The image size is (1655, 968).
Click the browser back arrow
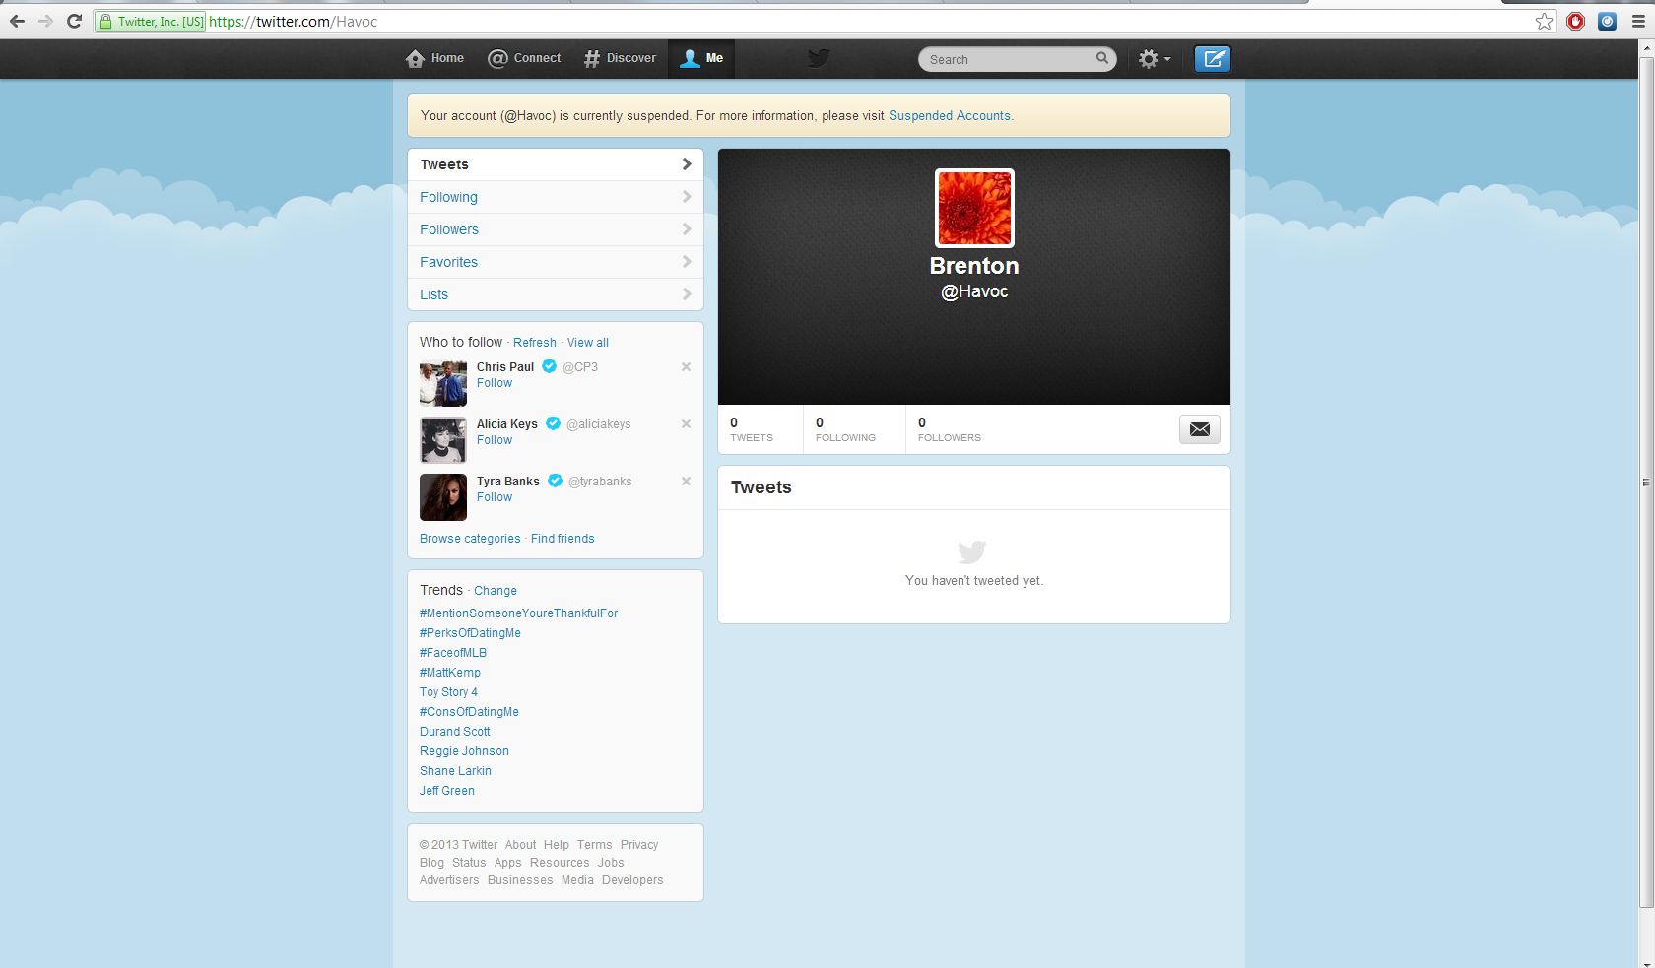[x=17, y=21]
